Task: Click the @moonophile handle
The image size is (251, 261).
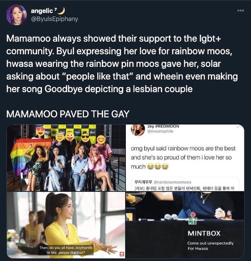Action: click(160, 131)
